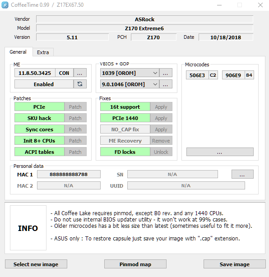Click the INFO box
Image resolution: width=269 pixels, height=277 pixels.
[x=28, y=228]
